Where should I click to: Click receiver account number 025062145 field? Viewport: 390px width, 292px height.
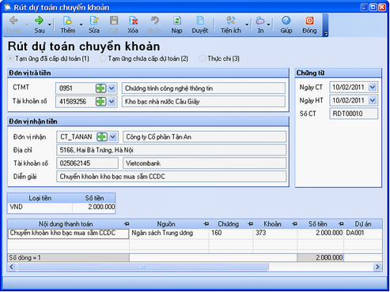click(x=88, y=163)
